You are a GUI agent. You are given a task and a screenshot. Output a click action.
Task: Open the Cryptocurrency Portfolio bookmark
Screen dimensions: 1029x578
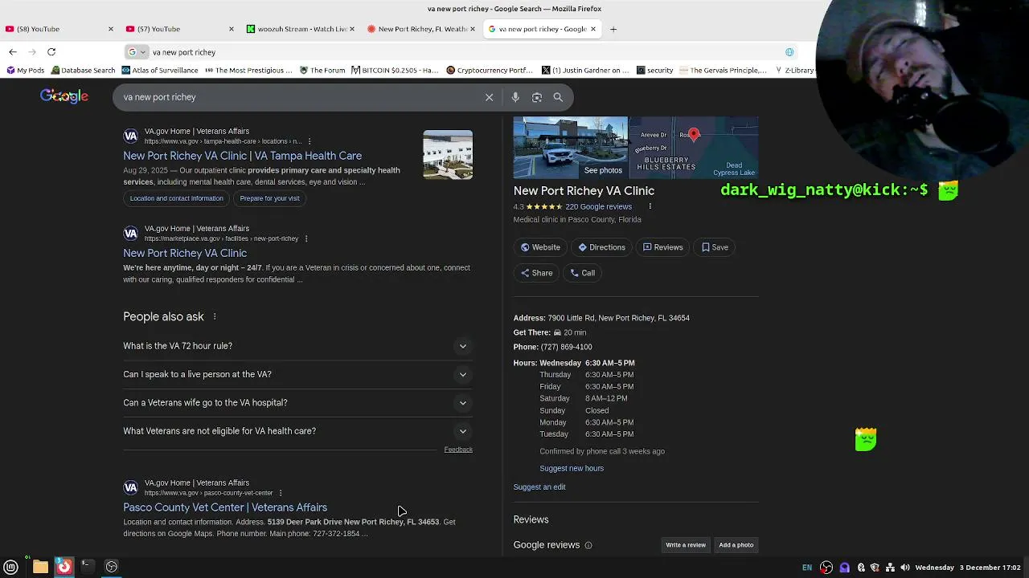490,71
